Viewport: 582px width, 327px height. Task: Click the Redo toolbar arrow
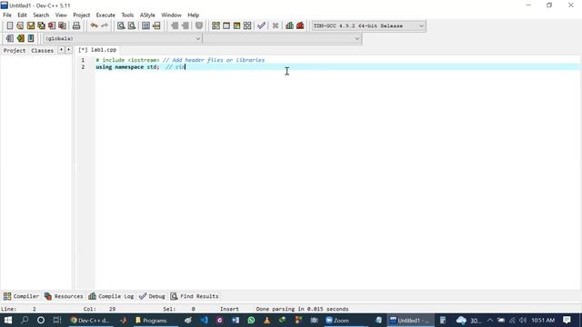pyautogui.click(x=105, y=25)
